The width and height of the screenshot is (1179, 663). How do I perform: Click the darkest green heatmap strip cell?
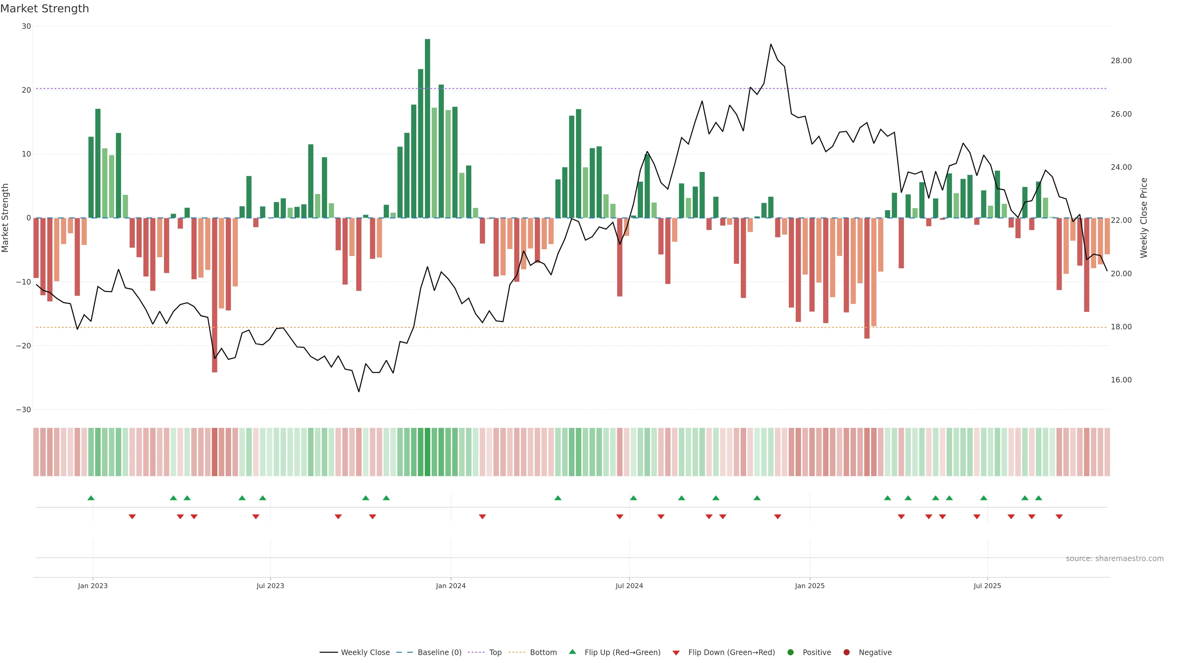click(427, 452)
